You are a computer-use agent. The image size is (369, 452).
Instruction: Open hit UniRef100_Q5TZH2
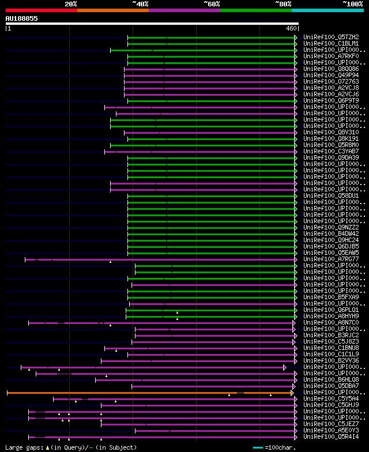coord(331,37)
